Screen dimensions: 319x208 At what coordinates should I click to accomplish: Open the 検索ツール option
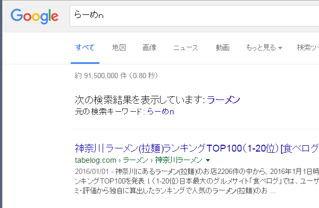tap(308, 48)
